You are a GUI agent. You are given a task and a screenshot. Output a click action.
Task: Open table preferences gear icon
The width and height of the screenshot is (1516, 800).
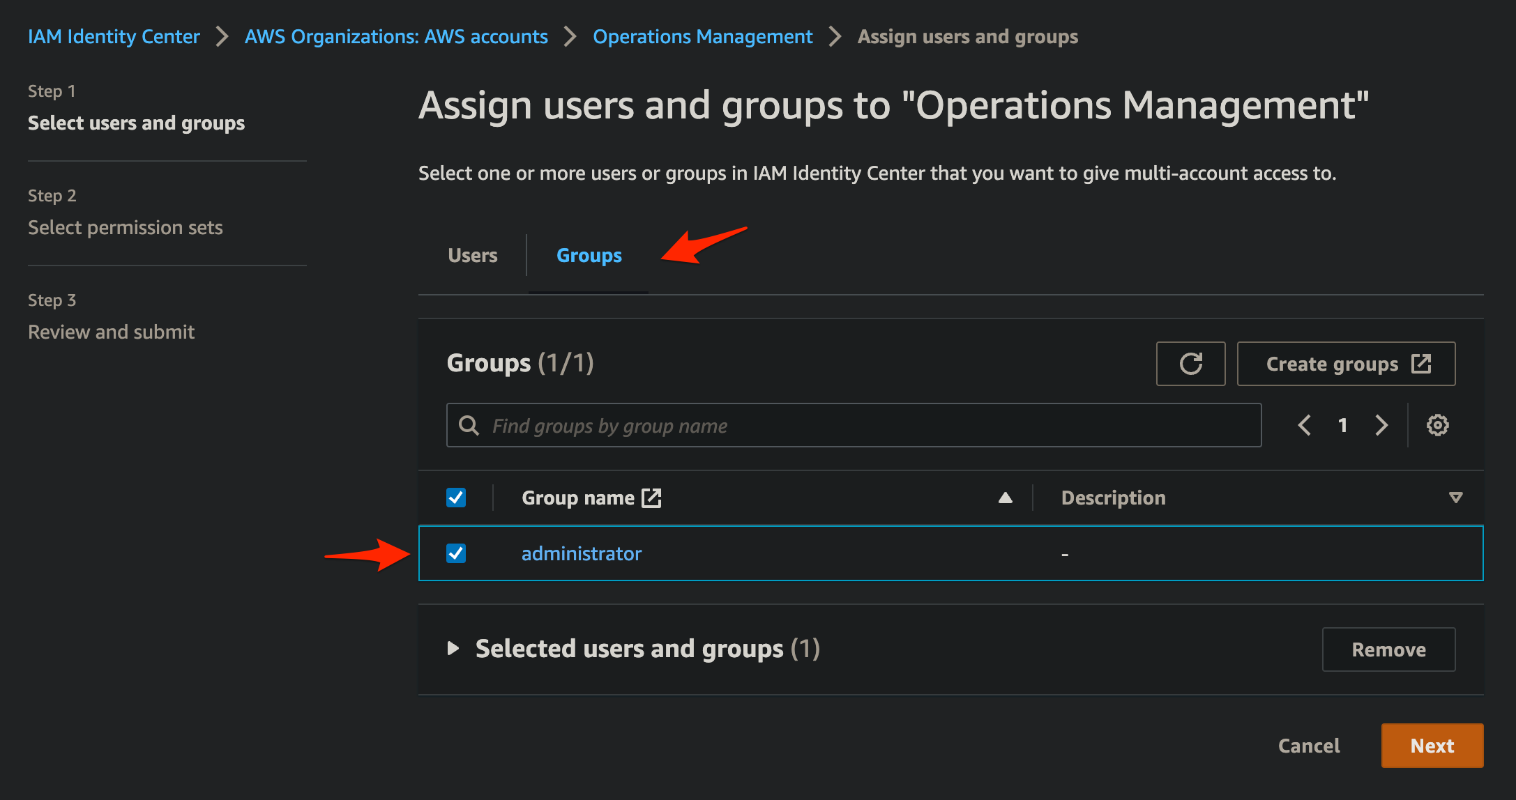point(1437,425)
